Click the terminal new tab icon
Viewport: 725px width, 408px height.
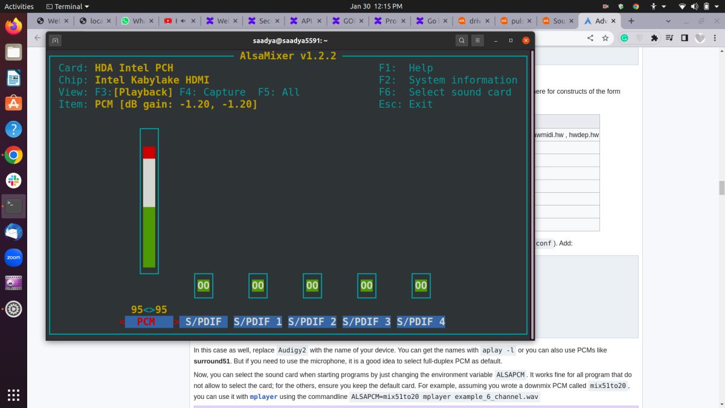pyautogui.click(x=55, y=40)
